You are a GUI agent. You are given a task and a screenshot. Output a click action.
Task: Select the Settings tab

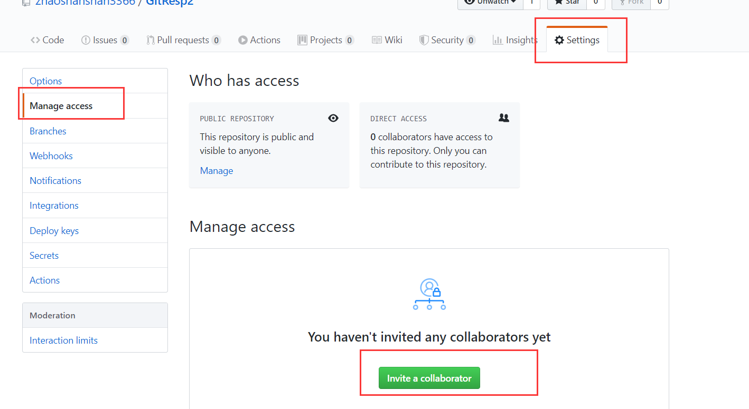click(x=577, y=40)
